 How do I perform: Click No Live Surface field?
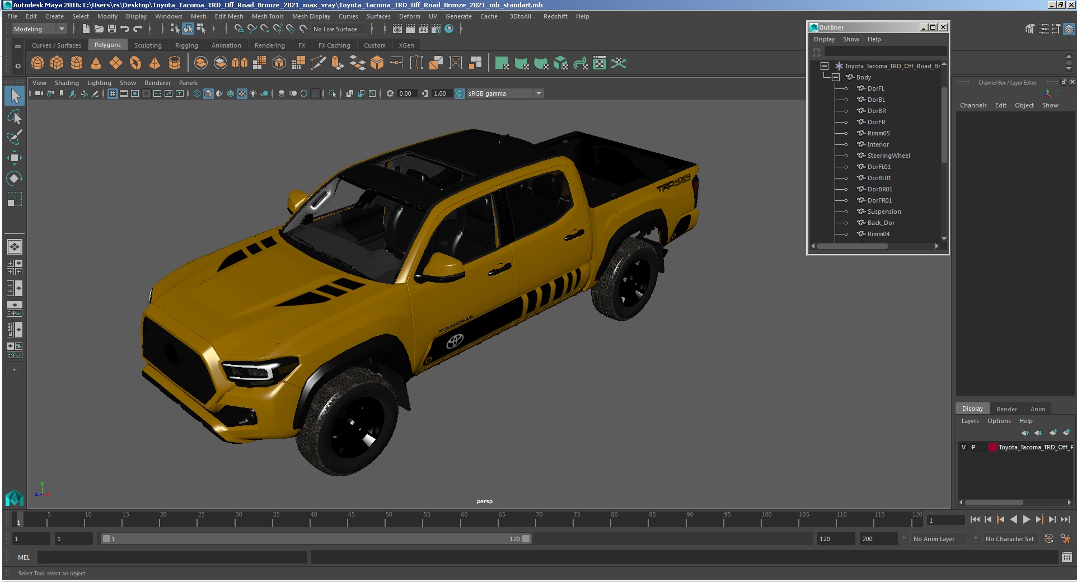[339, 29]
